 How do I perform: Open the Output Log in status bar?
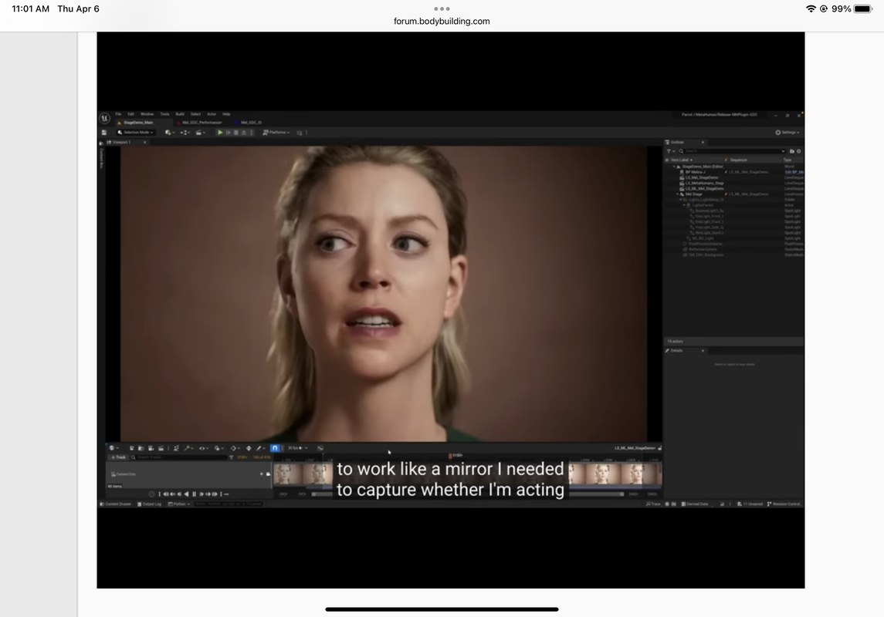(x=150, y=504)
